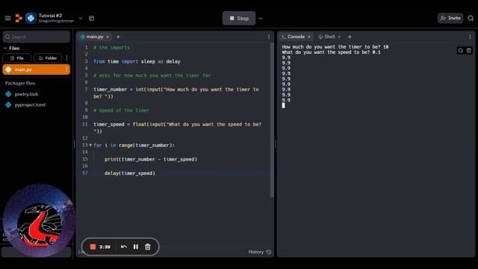Open main.py file options menu
This screenshot has width=478, height=269.
66,69
